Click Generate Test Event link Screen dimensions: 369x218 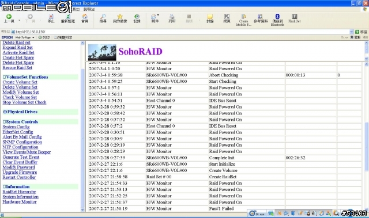(21, 157)
